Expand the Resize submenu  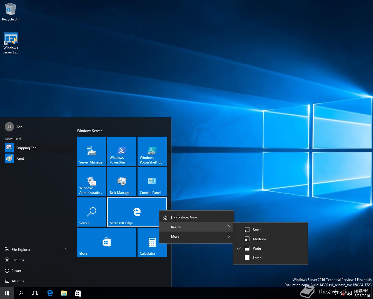197,227
